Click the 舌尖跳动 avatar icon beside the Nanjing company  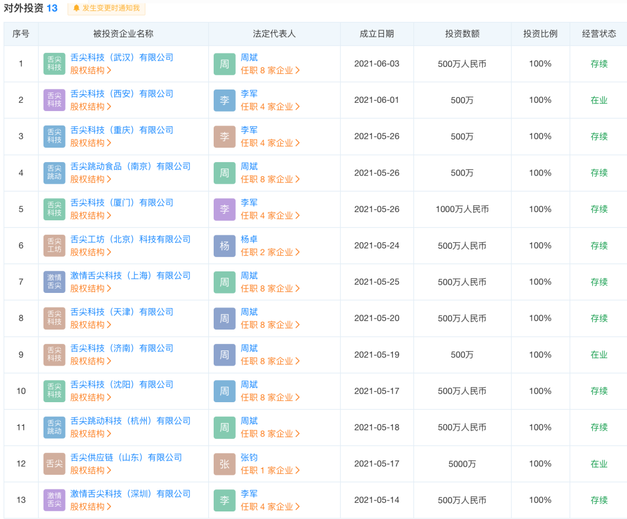(53, 173)
